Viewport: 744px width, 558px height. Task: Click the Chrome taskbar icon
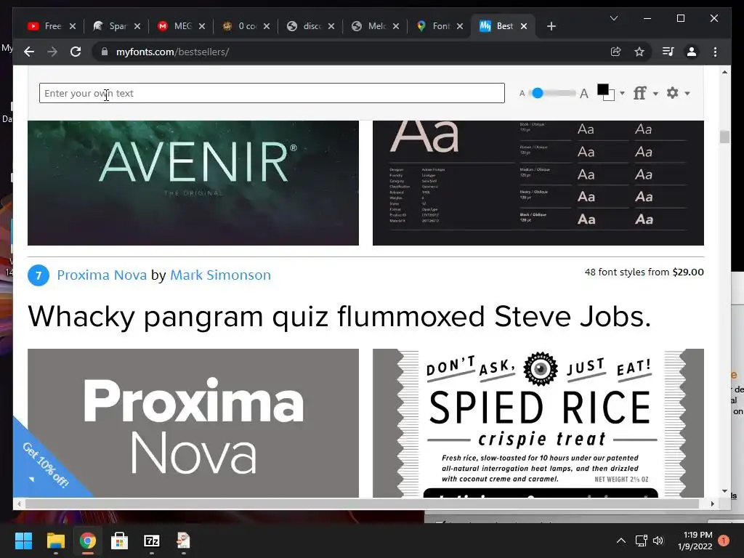coord(87,541)
